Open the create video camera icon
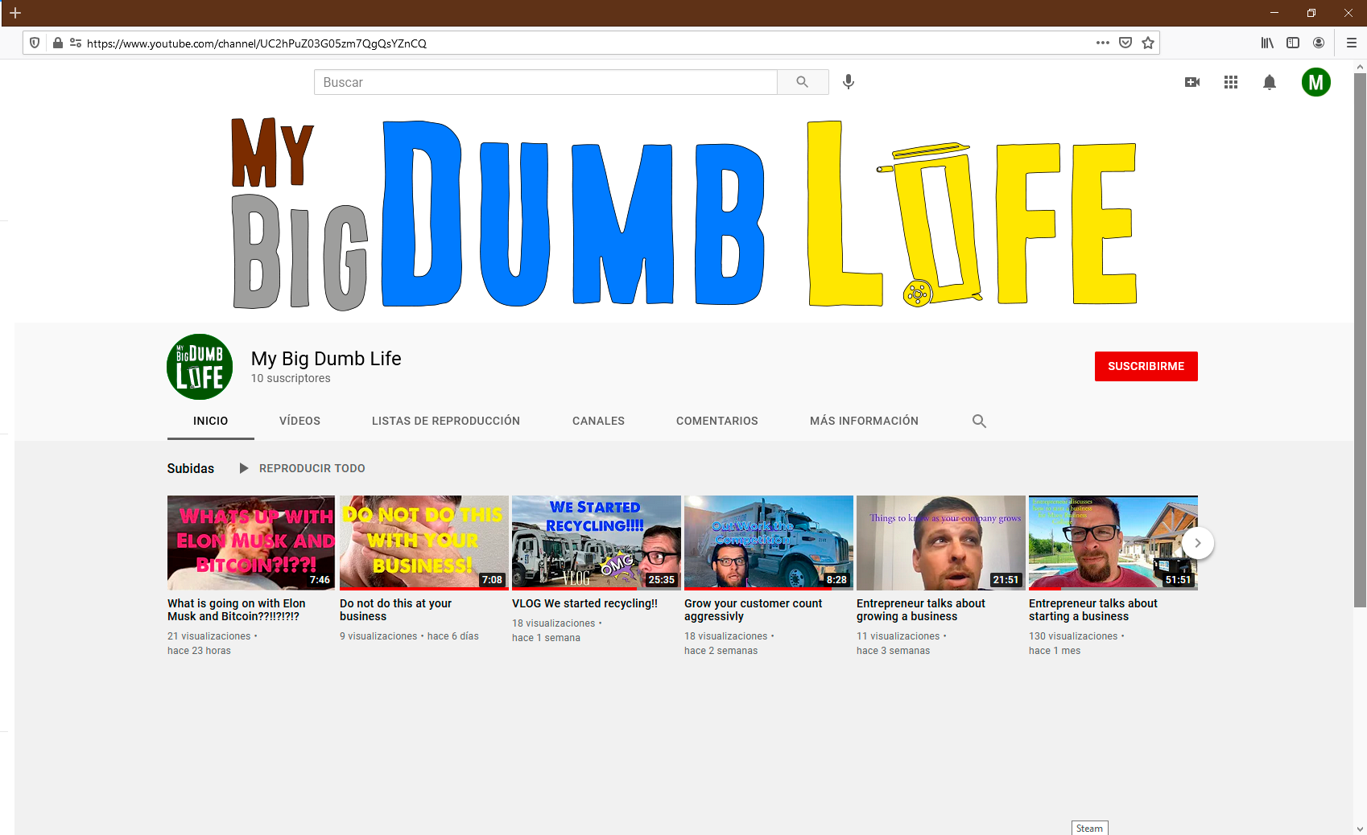This screenshot has width=1367, height=835. pos(1192,82)
